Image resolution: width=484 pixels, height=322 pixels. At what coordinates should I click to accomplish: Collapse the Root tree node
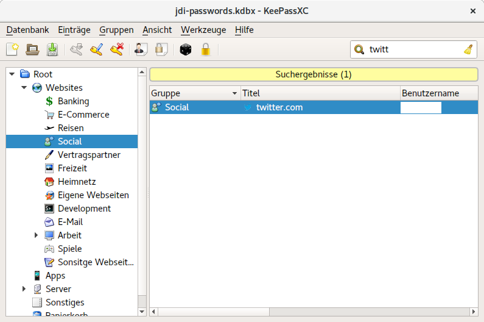click(x=12, y=74)
